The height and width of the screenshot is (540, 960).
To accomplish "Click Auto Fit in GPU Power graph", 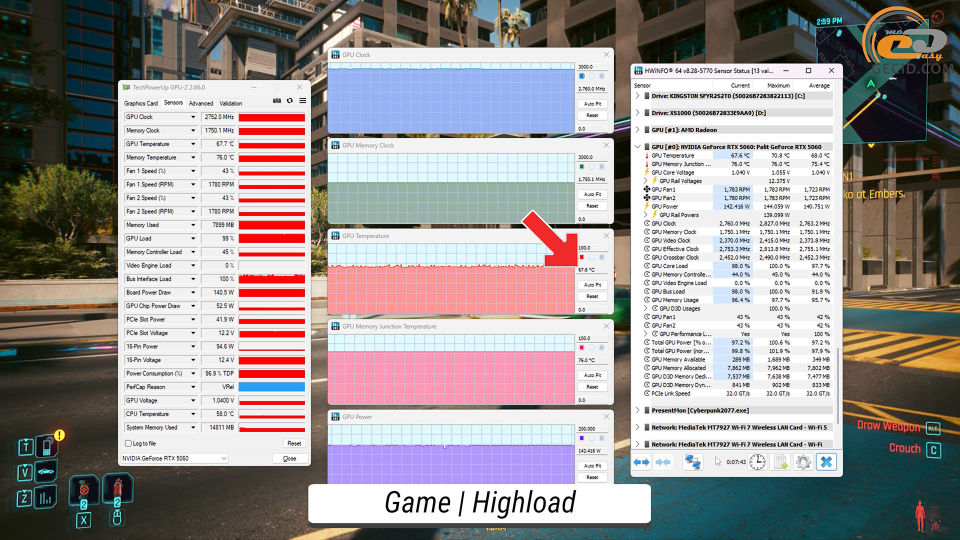I will click(x=592, y=466).
